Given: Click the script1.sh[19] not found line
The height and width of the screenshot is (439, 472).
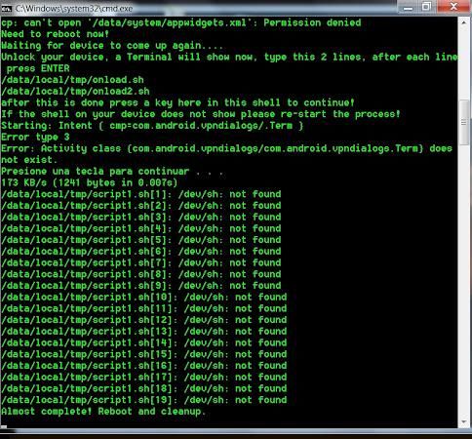Looking at the screenshot, I should [144, 400].
